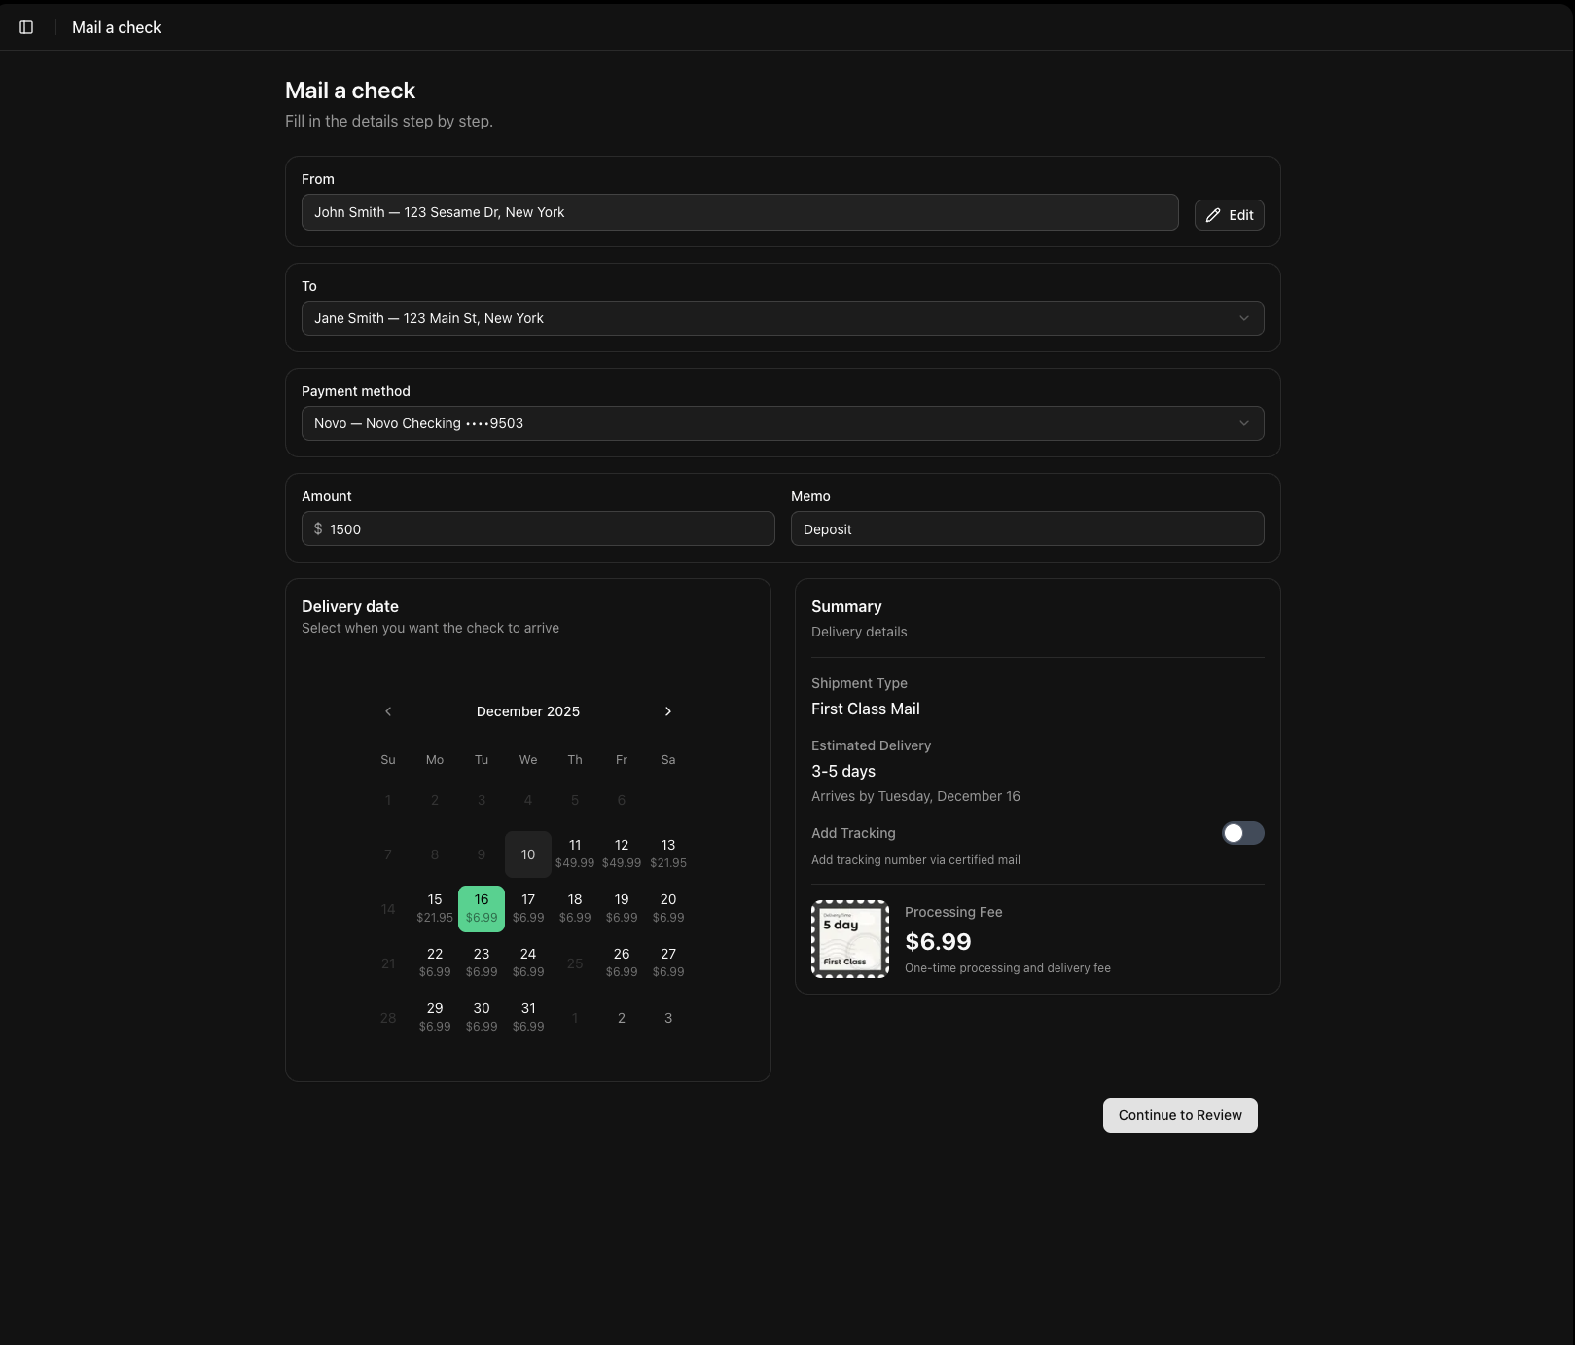Image resolution: width=1575 pixels, height=1345 pixels.
Task: Choose December 11 with $49.99 fee
Action: click(575, 853)
